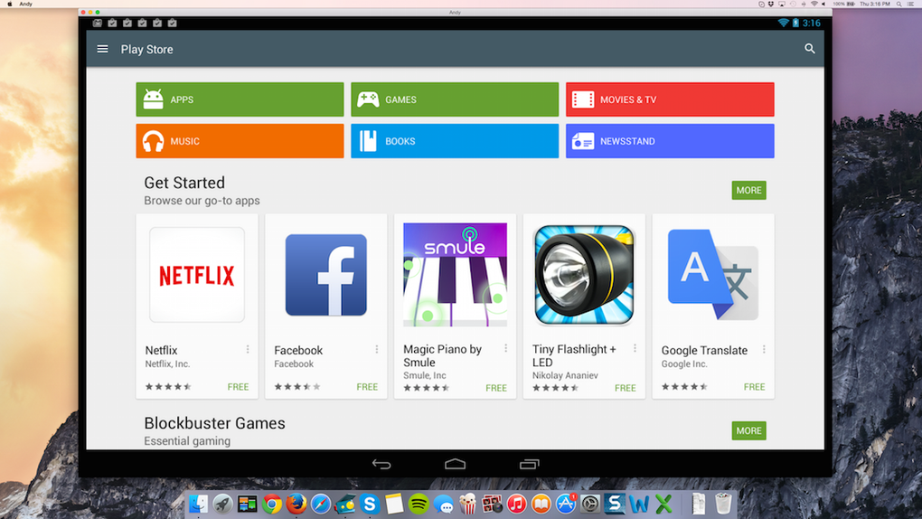The width and height of the screenshot is (922, 519).
Task: Open Magic Piano by Smule artwork
Action: tap(455, 275)
